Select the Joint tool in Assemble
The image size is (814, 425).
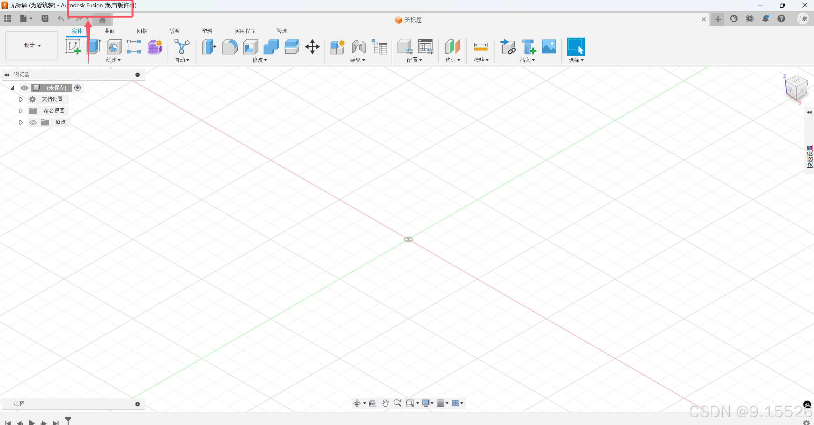coord(359,47)
